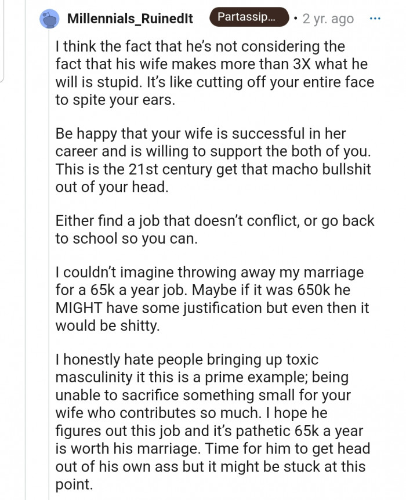Click the Partassip... user flair badge
This screenshot has height=500, width=406.
click(x=248, y=18)
